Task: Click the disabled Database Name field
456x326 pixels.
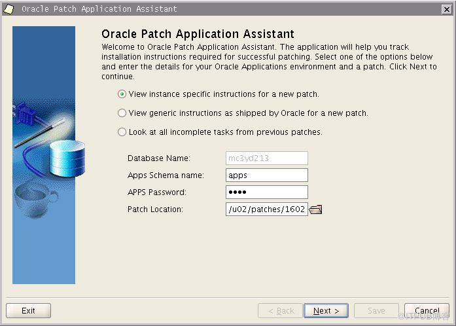Action: [x=267, y=158]
